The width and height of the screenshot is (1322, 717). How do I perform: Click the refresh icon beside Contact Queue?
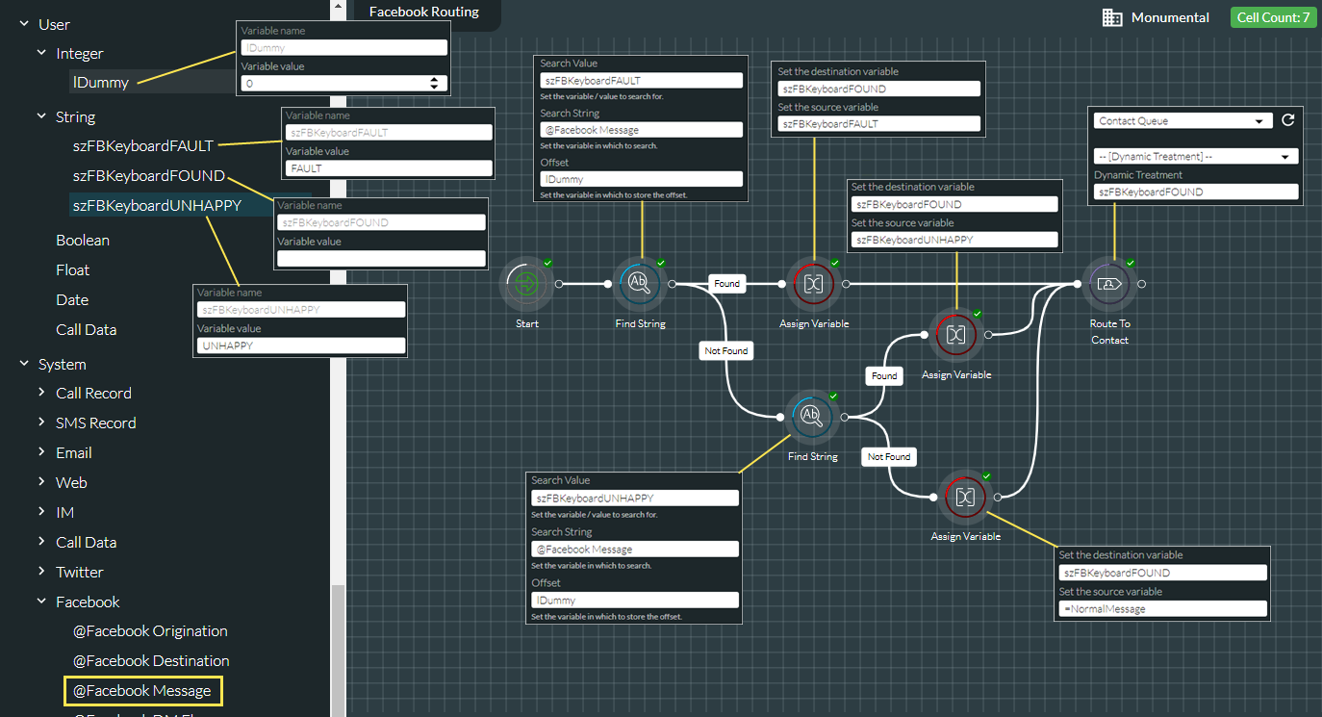click(x=1288, y=121)
